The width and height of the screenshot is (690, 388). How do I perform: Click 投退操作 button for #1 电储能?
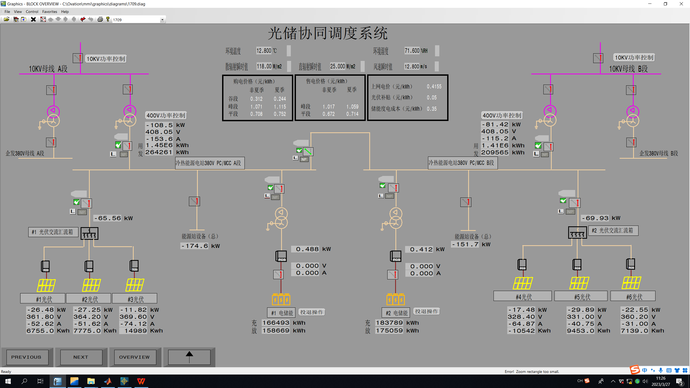pyautogui.click(x=312, y=312)
